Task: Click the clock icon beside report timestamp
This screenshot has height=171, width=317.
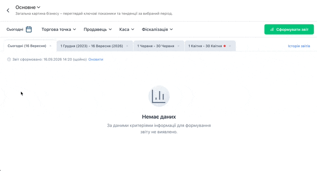Action: 9,59
